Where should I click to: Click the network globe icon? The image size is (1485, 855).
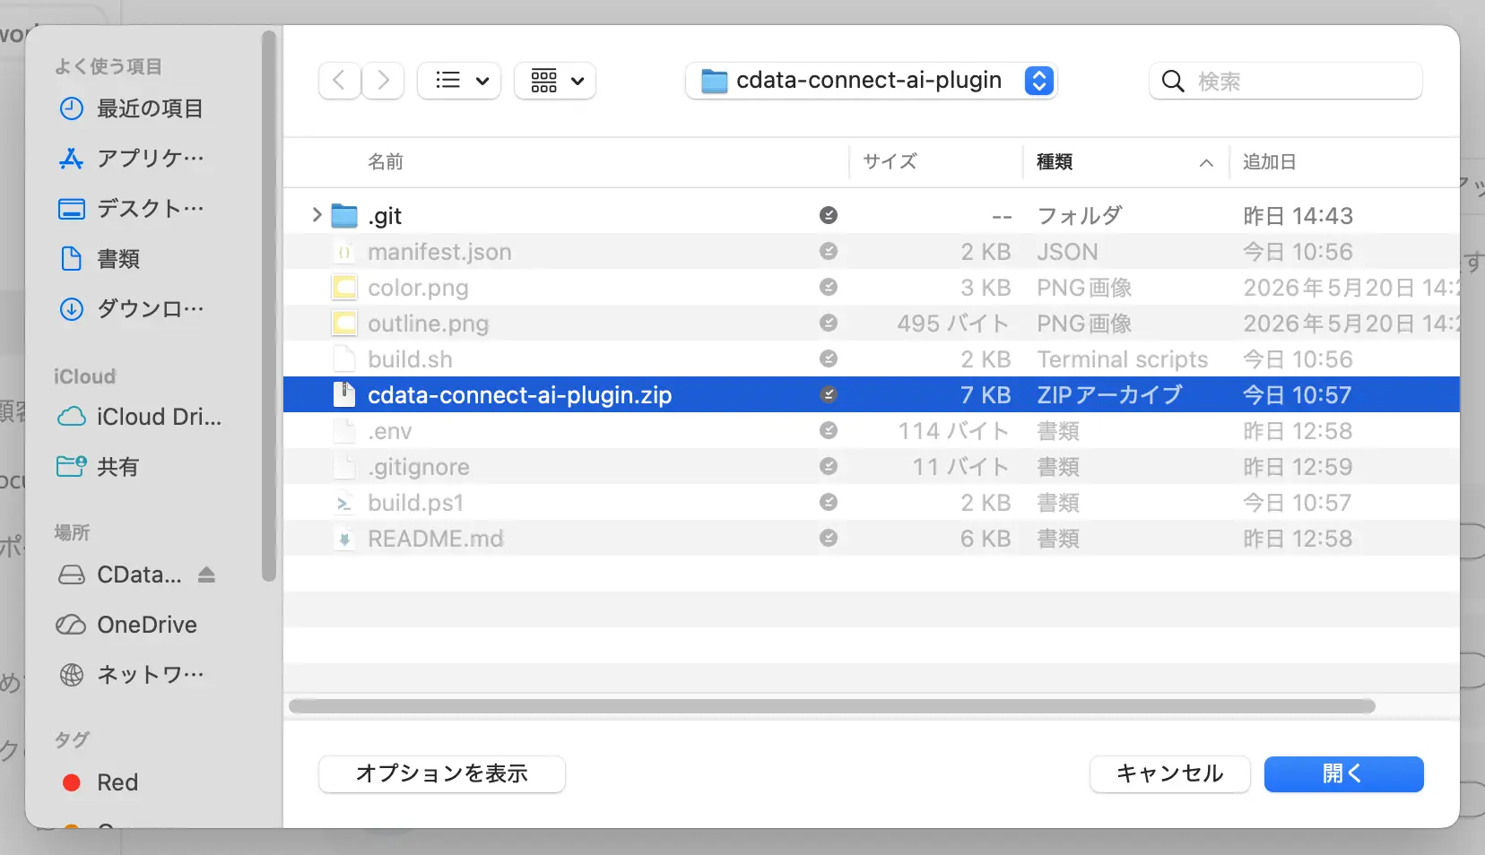71,675
